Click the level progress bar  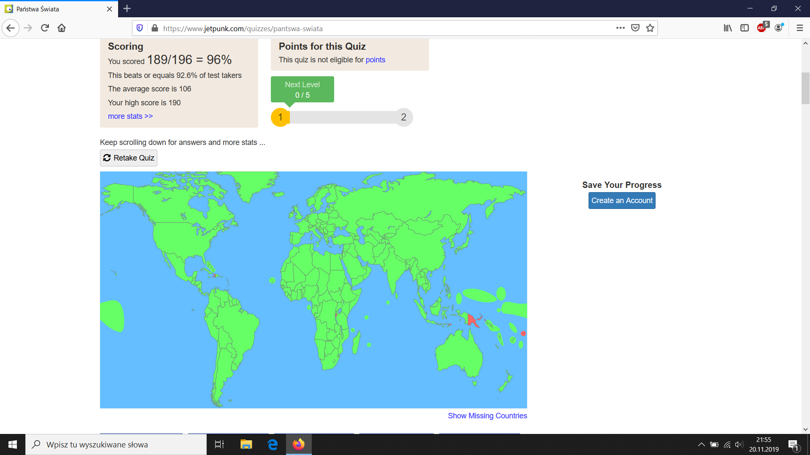pos(342,117)
